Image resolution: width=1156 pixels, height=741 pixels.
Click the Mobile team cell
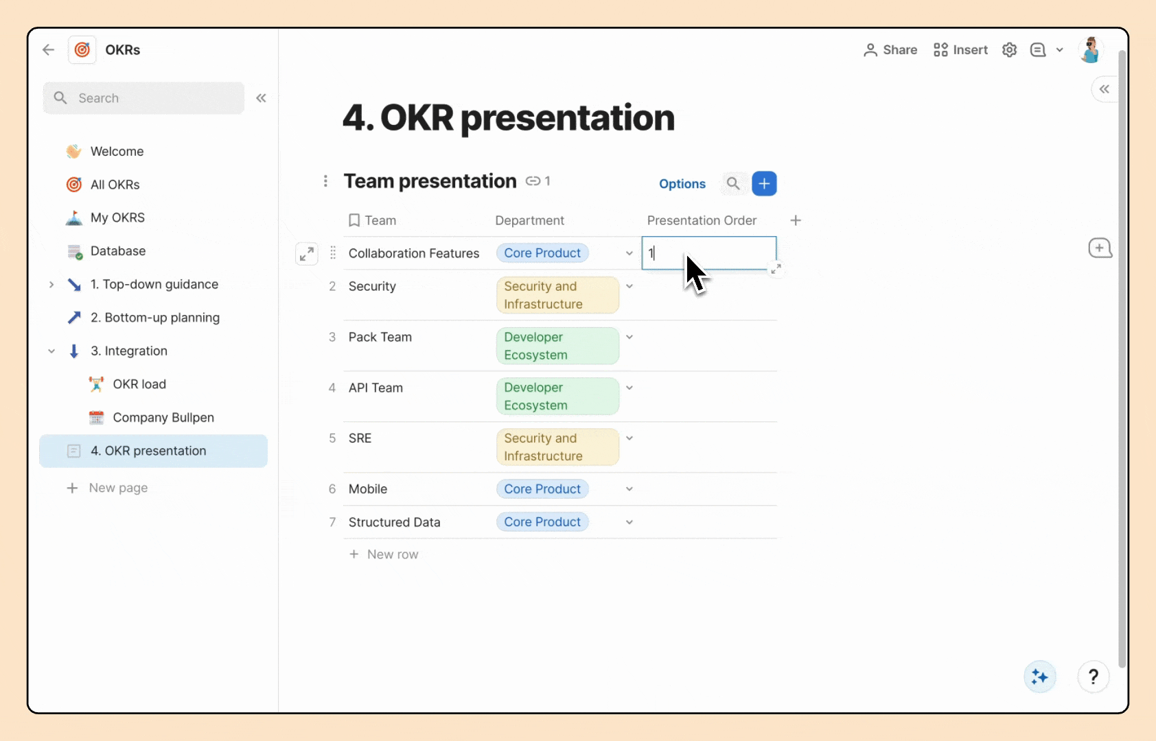pyautogui.click(x=368, y=489)
